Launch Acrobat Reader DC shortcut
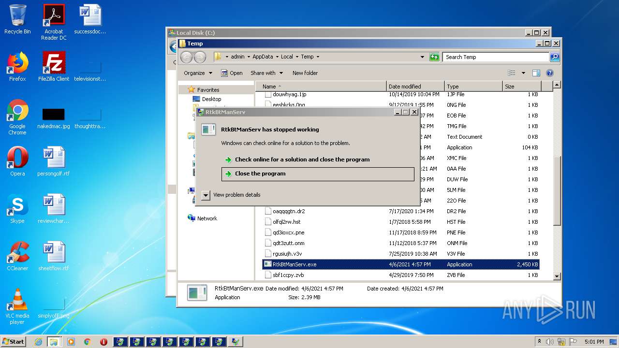The height and width of the screenshot is (348, 619). 54,22
